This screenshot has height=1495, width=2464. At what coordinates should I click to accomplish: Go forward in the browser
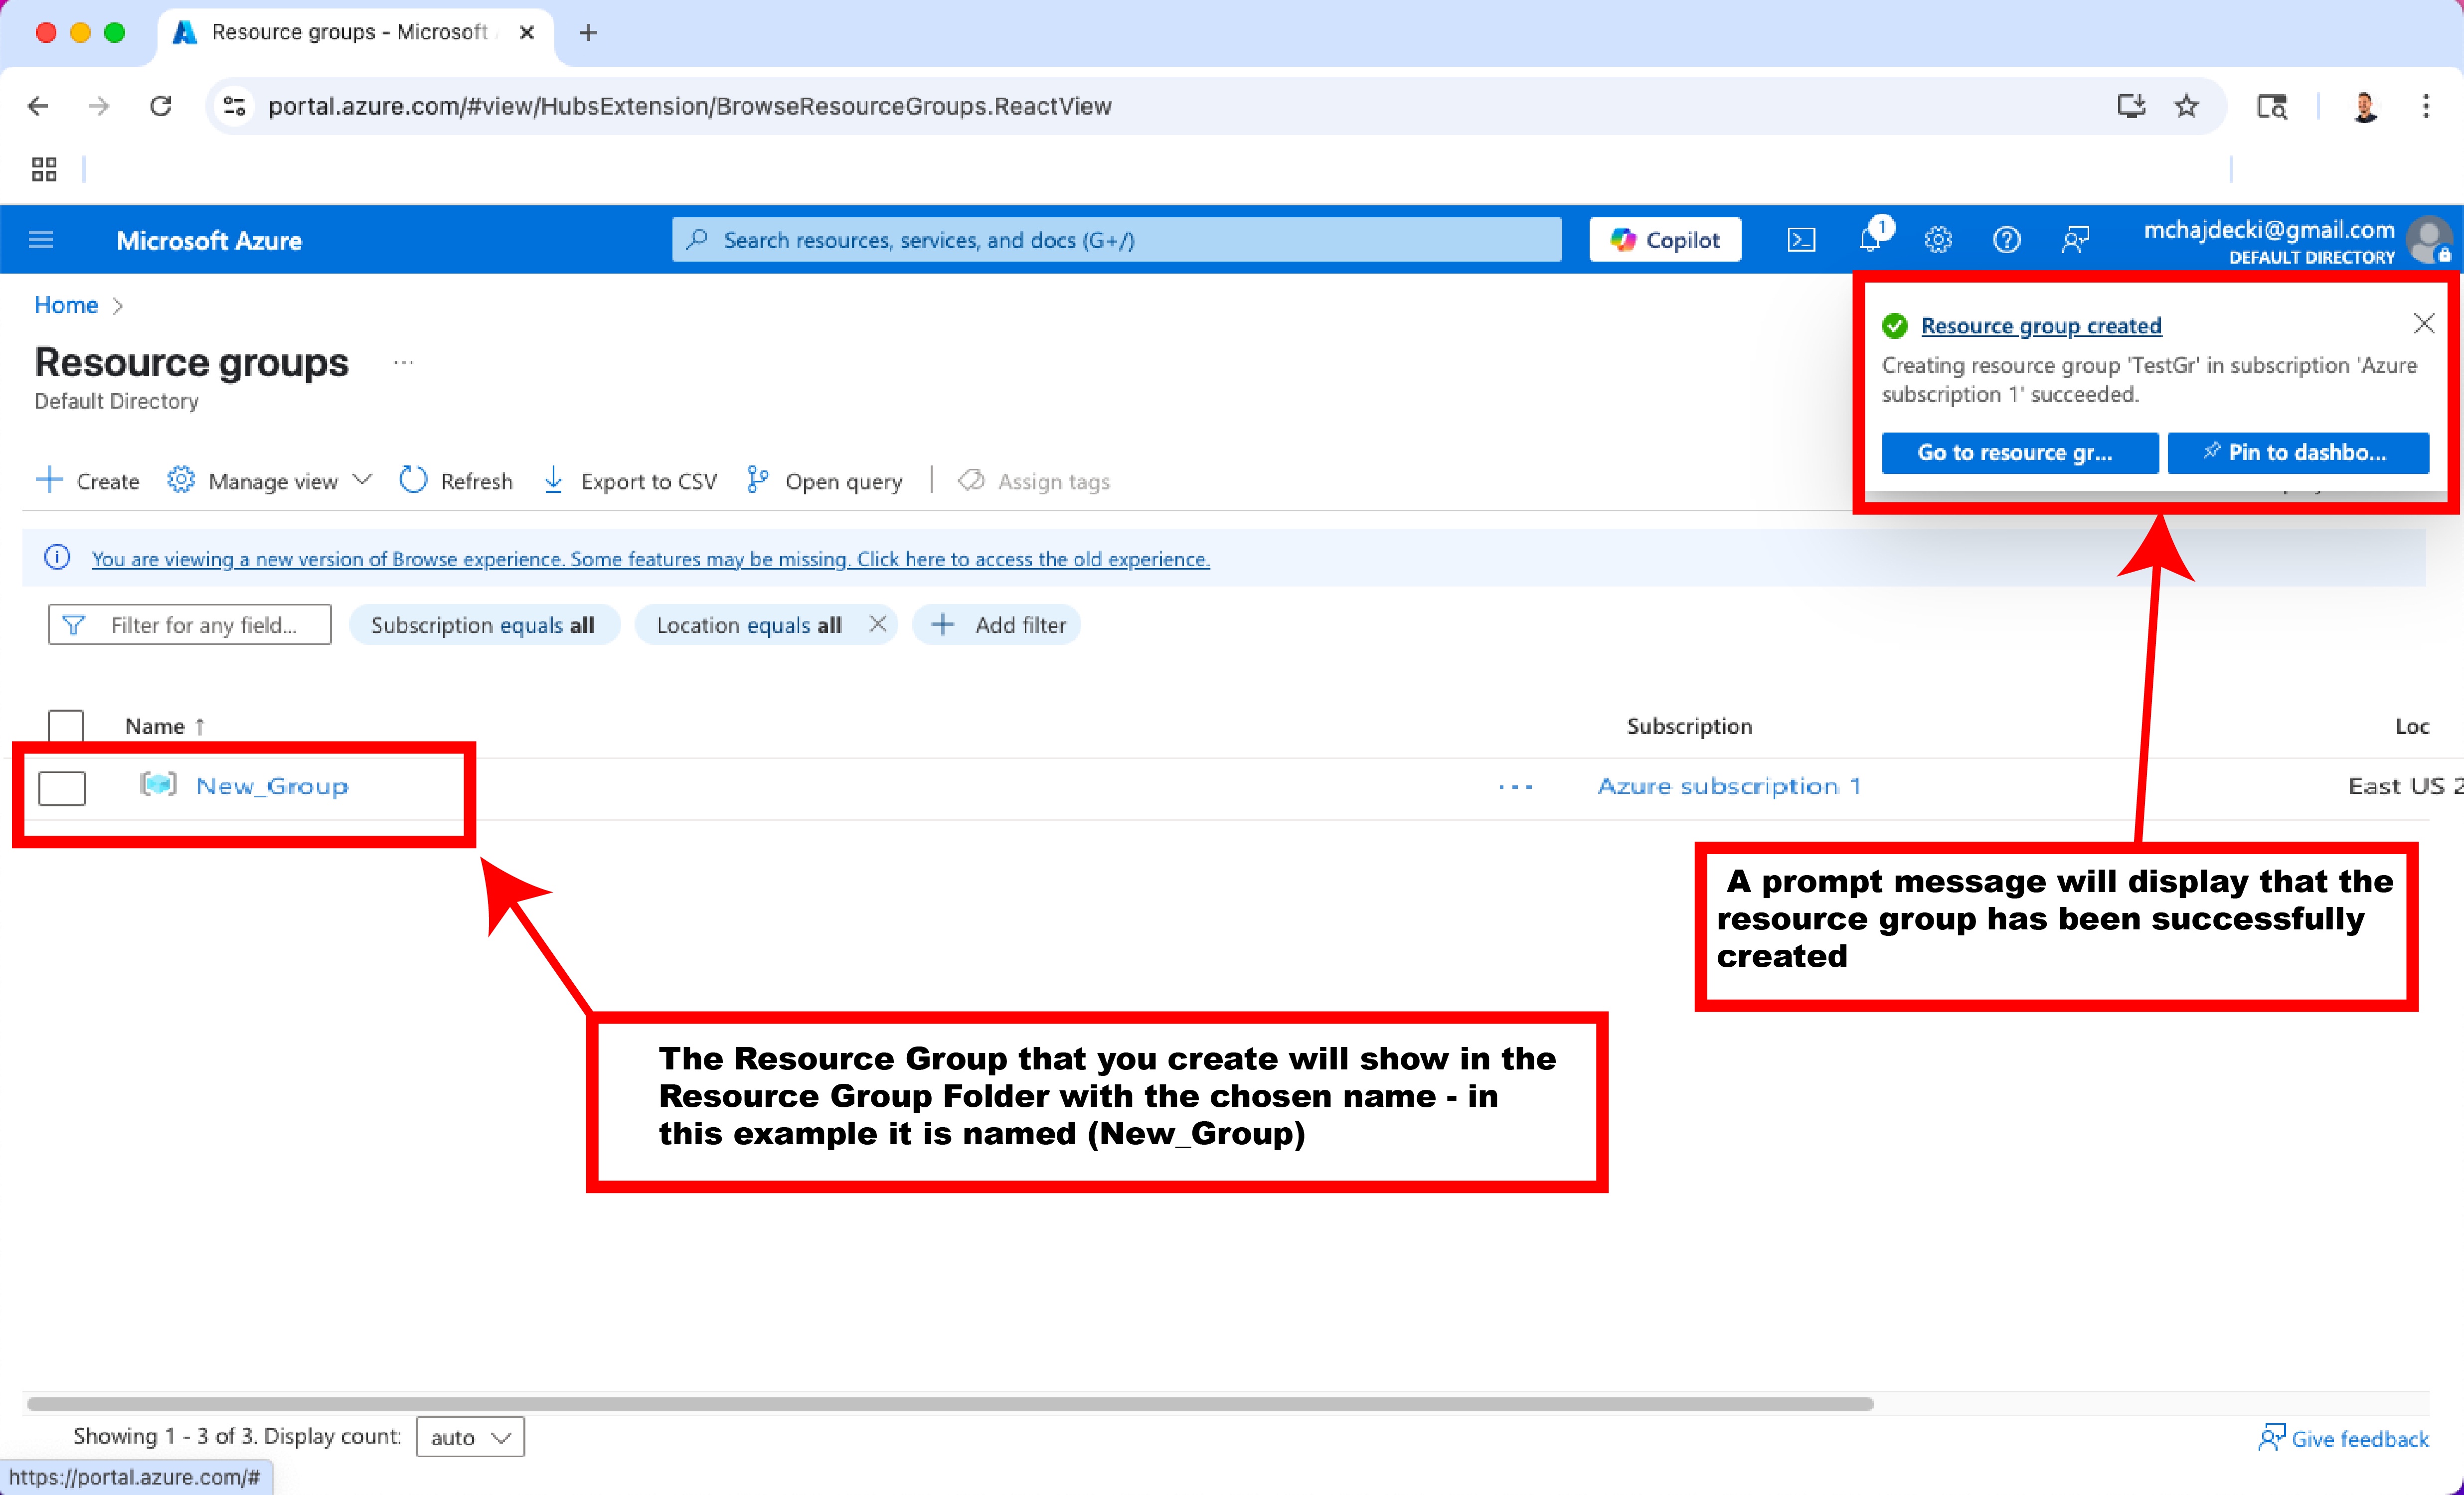[x=99, y=106]
